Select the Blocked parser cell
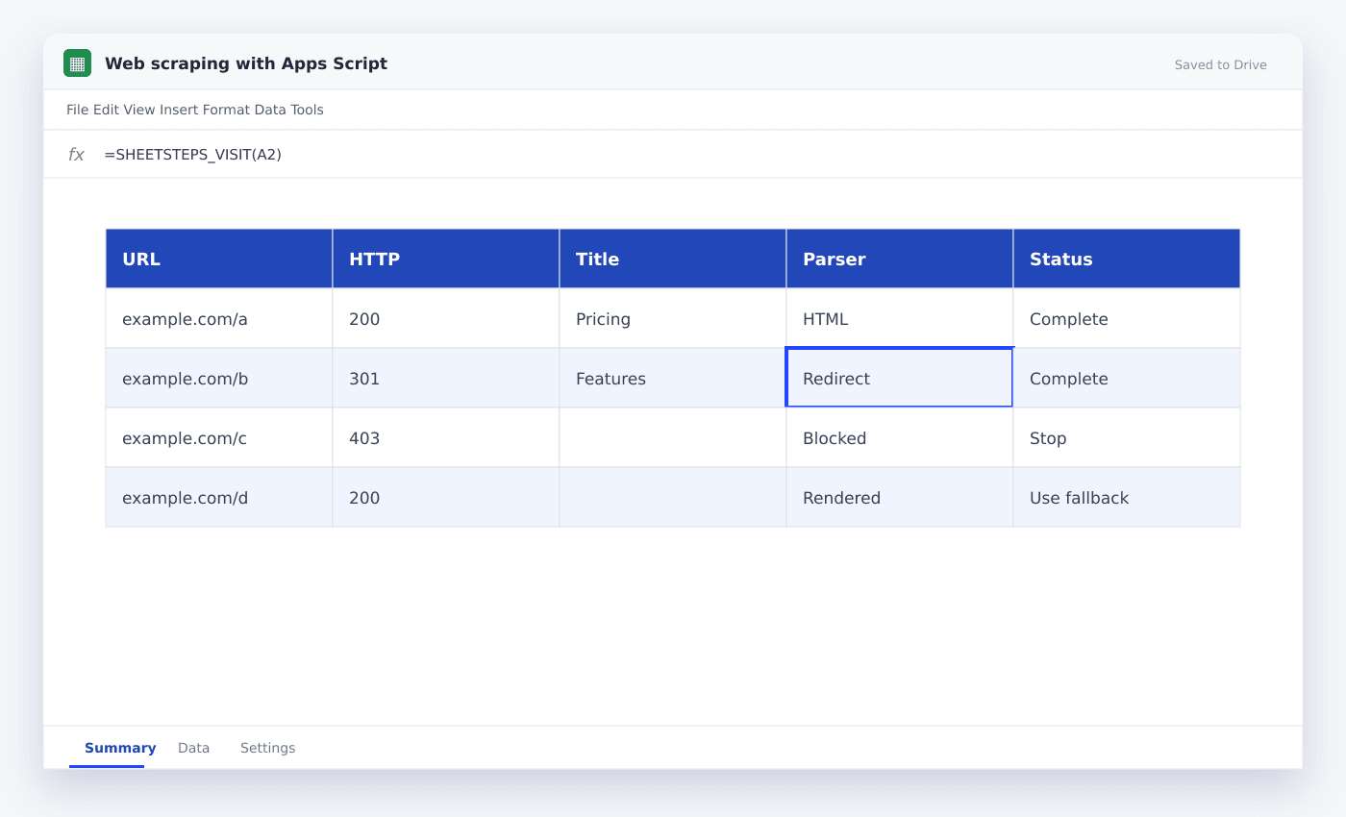 (900, 437)
